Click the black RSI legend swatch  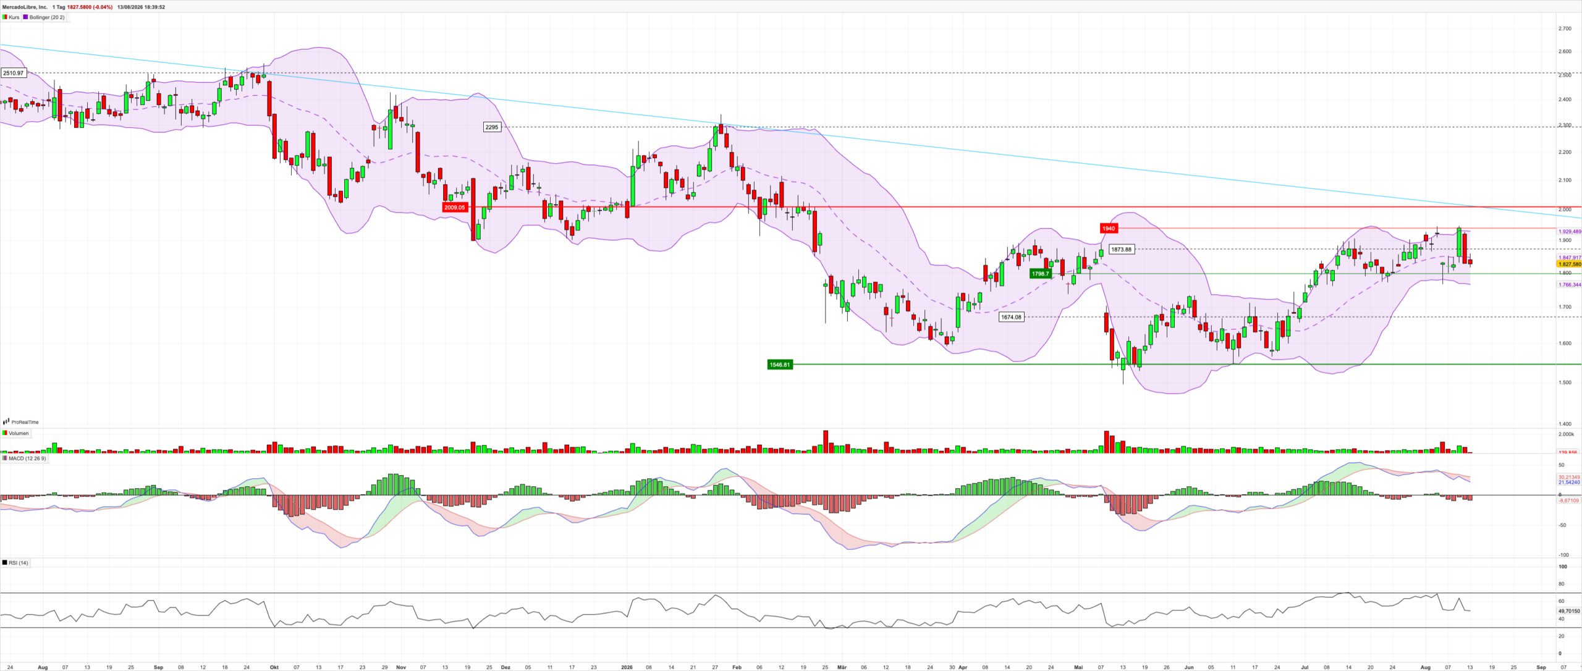coord(5,563)
